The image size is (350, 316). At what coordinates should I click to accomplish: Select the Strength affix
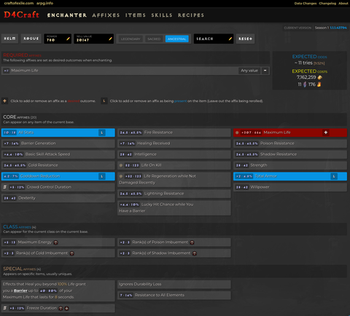[290, 165]
